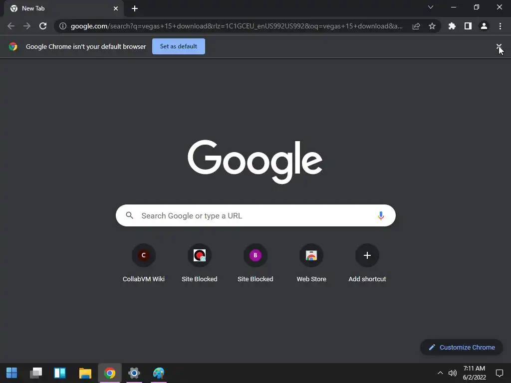Click the Search Google or type a URL box

point(255,215)
